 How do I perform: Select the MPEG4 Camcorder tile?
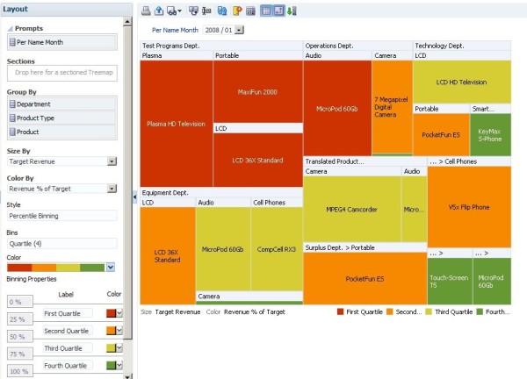[352, 209]
